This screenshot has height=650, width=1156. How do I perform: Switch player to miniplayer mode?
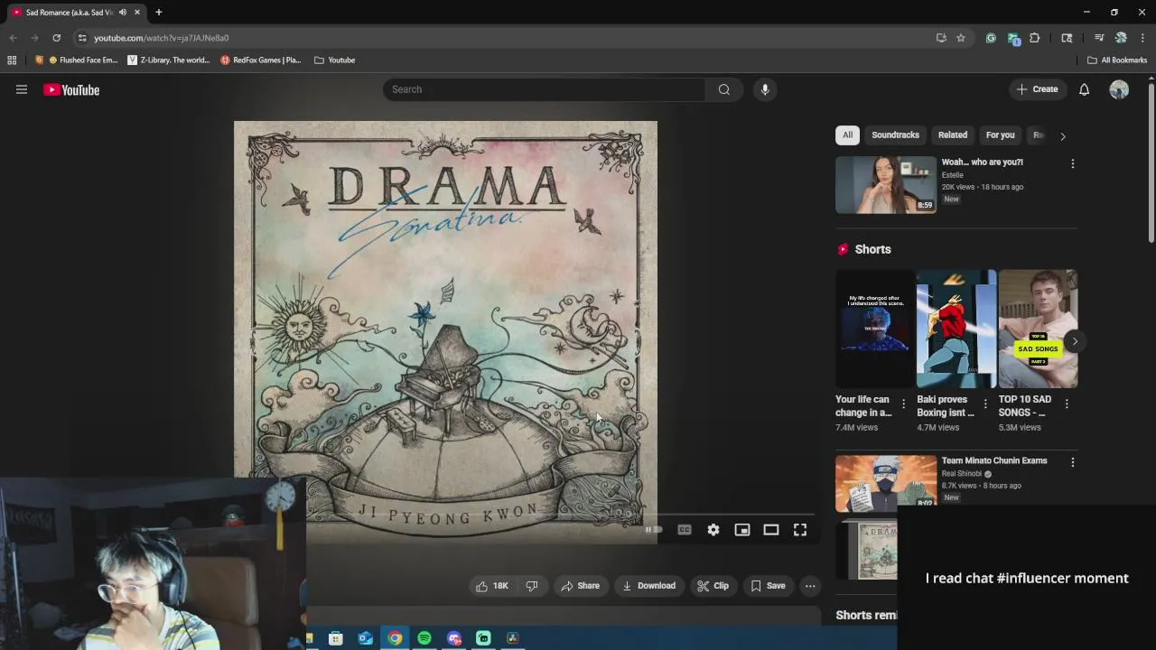click(x=742, y=530)
